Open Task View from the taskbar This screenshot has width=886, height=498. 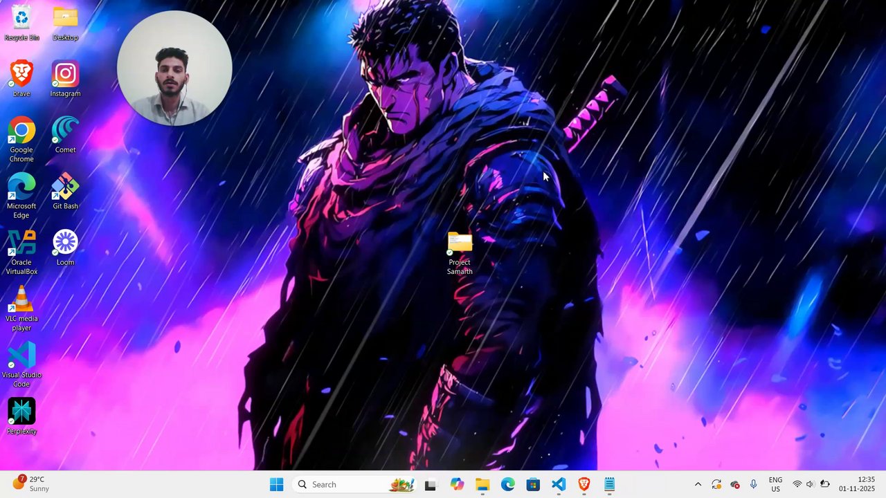click(x=430, y=485)
